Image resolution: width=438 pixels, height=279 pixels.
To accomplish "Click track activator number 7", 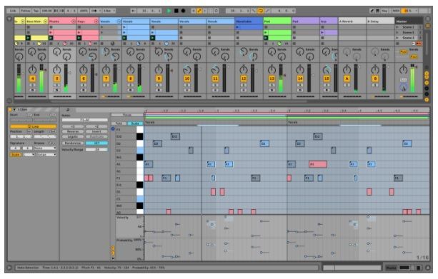I will [106, 79].
